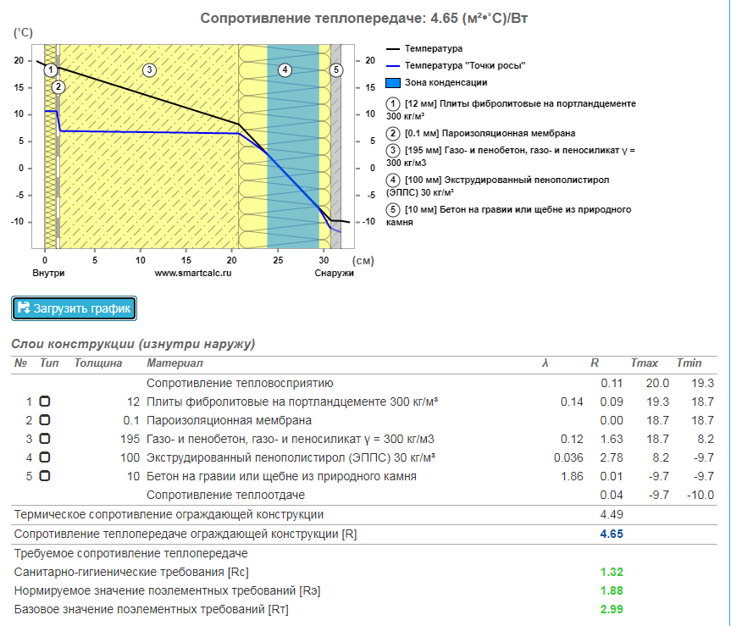Click the 'Газо- и пенобетон' table row text
731x626 pixels.
click(x=291, y=439)
